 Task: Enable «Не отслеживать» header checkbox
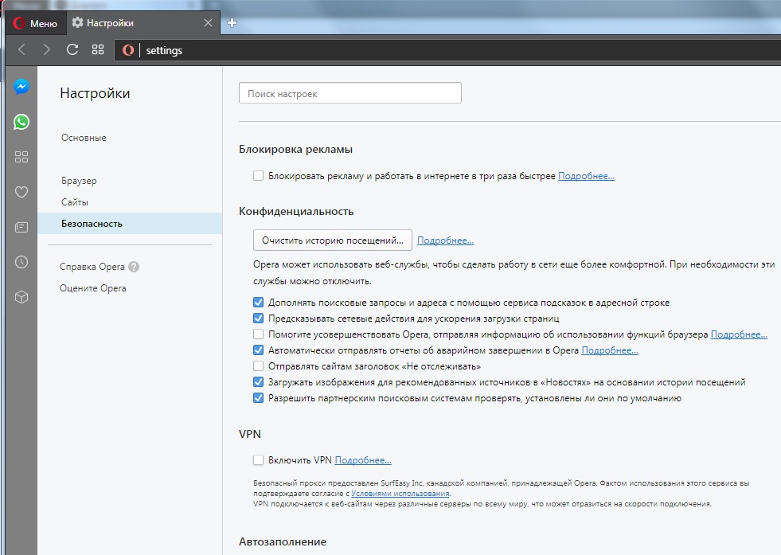tap(258, 365)
